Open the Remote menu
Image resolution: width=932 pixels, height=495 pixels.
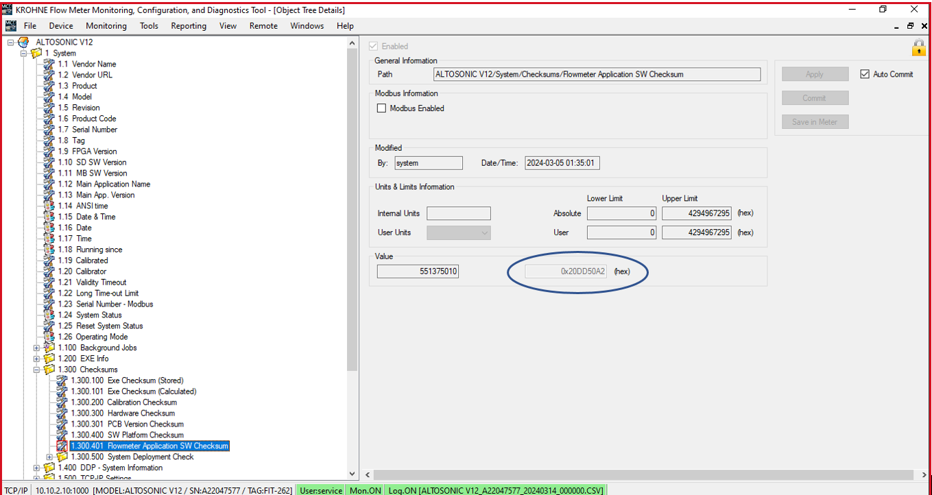pos(263,26)
